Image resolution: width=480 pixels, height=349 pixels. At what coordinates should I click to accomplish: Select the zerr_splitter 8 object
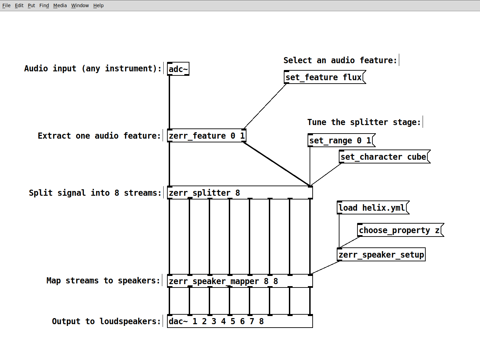pyautogui.click(x=240, y=193)
